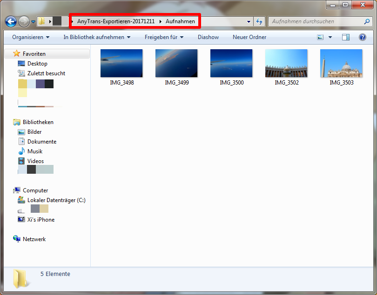Select Xi's iPhone device icon
Viewport: 377px width, 295px height.
tap(21, 219)
